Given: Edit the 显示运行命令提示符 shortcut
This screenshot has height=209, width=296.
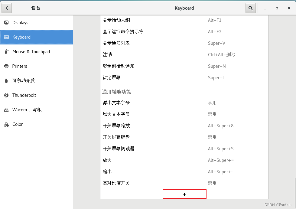Looking at the screenshot, I should click(x=184, y=31).
